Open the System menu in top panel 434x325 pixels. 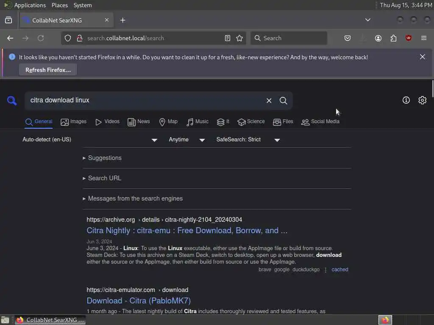(83, 5)
